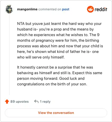Image resolution: width=112 pixels, height=122 pixels.
Task: Click the "congratulations on the birth" line
Action: (x=52, y=84)
